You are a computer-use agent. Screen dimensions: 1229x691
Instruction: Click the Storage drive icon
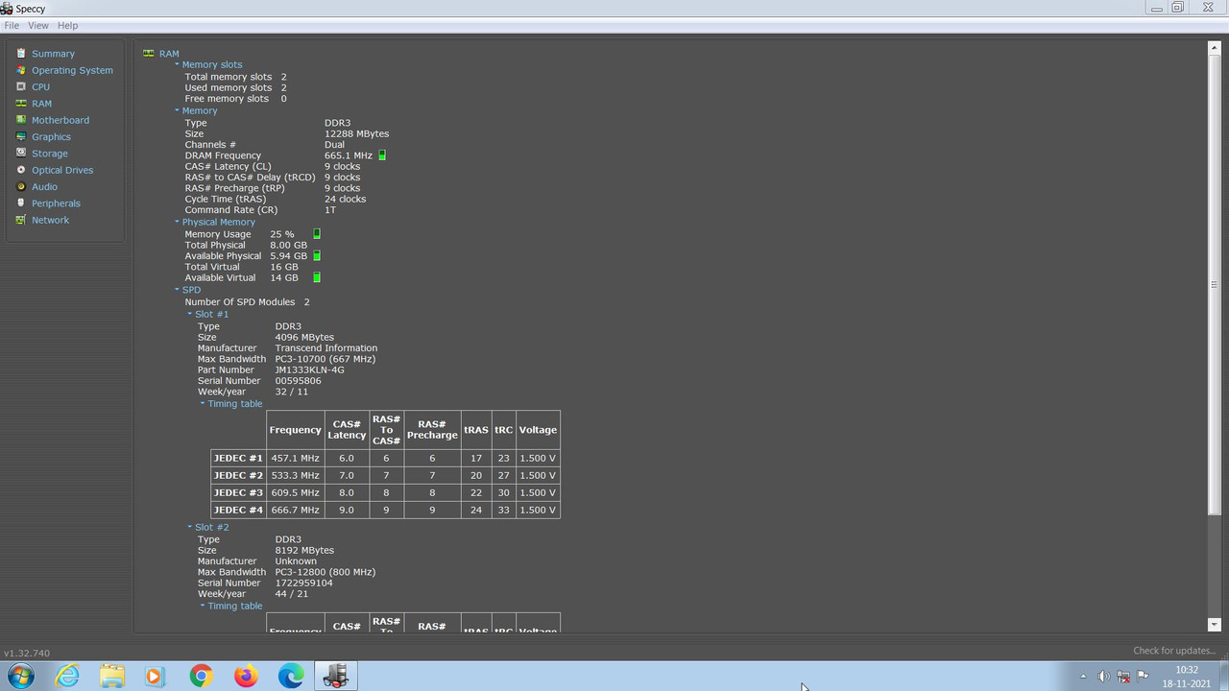(x=21, y=154)
